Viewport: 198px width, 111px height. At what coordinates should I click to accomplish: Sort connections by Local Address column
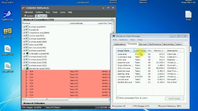[81, 23]
